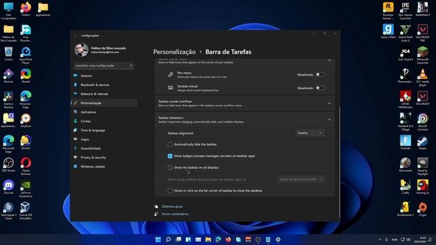
Task: Click the Localizar uma configuração search box
Action: [x=104, y=65]
